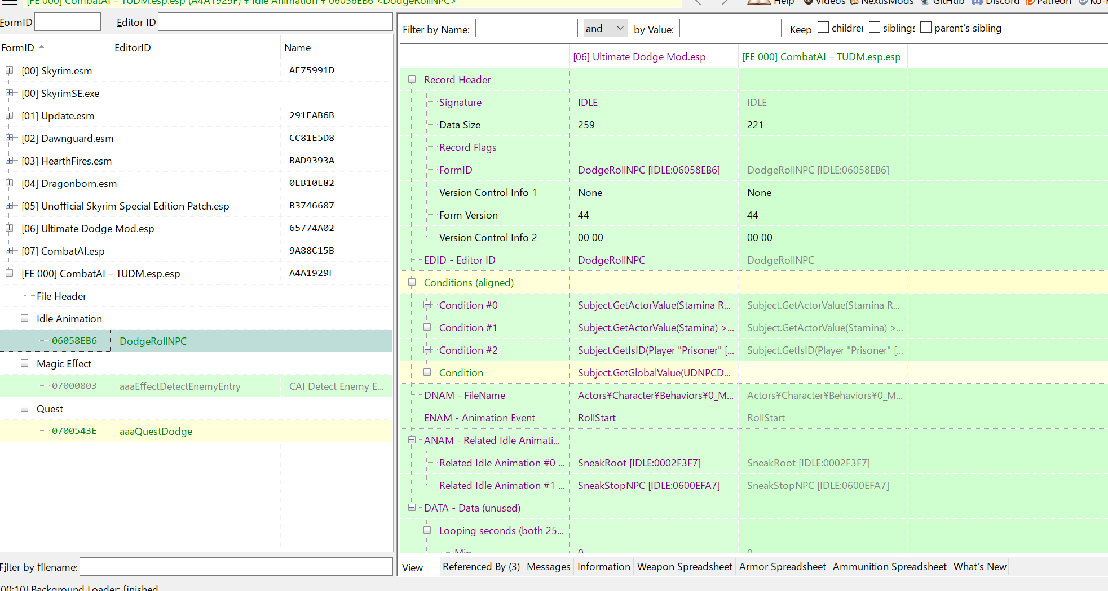The height and width of the screenshot is (591, 1108).
Task: Collapse the Quest group
Action: click(24, 408)
